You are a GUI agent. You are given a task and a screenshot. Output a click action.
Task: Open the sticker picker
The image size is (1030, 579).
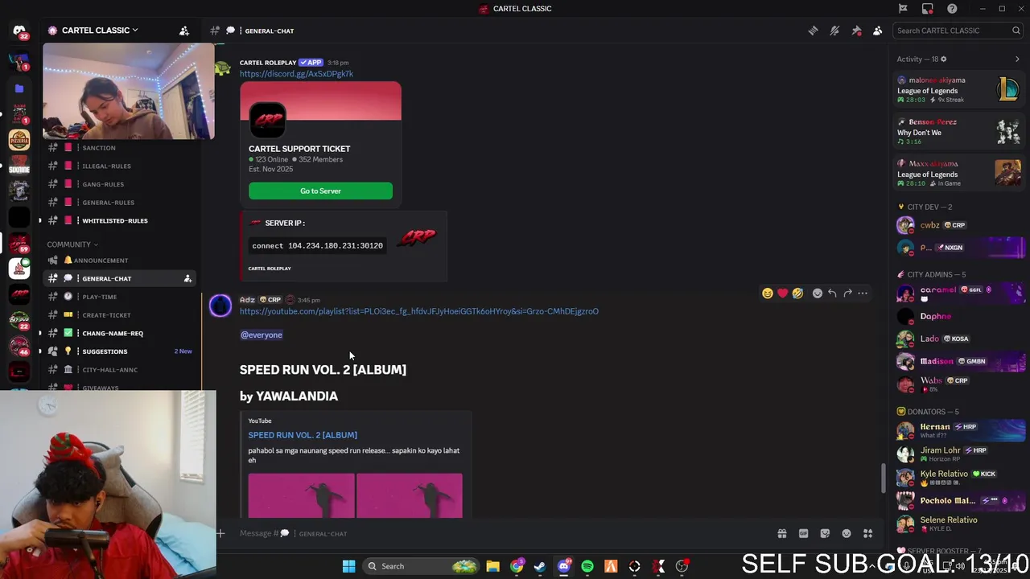825,533
